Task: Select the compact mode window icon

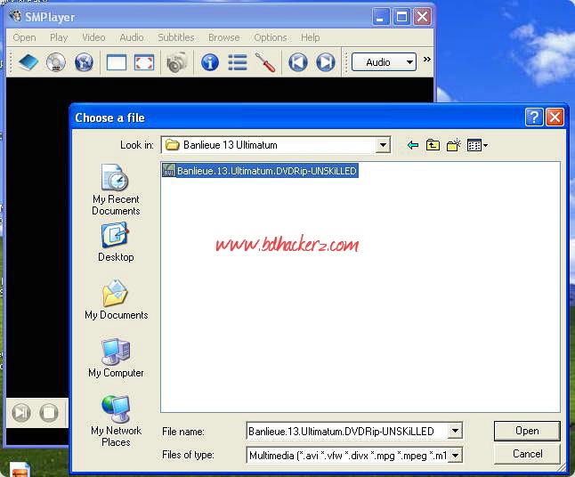Action: 117,62
